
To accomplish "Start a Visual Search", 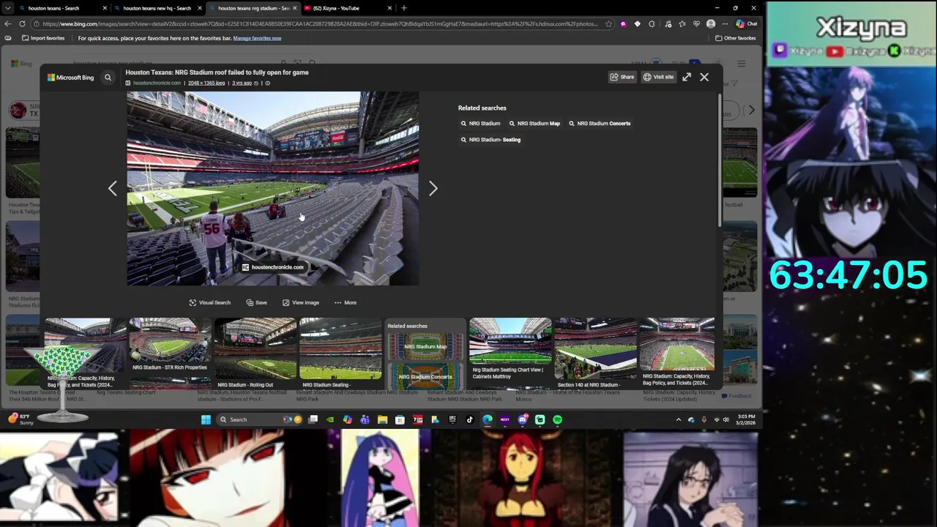I will (x=210, y=302).
